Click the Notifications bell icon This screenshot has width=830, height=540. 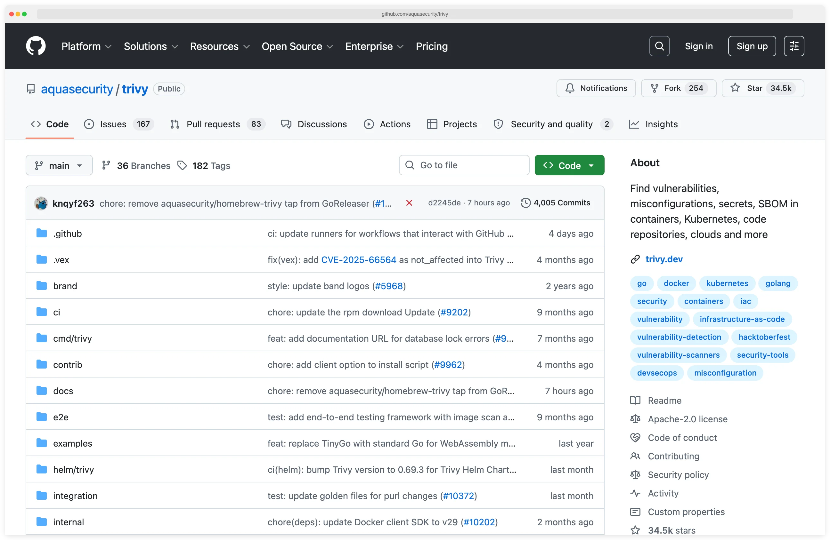pos(569,88)
